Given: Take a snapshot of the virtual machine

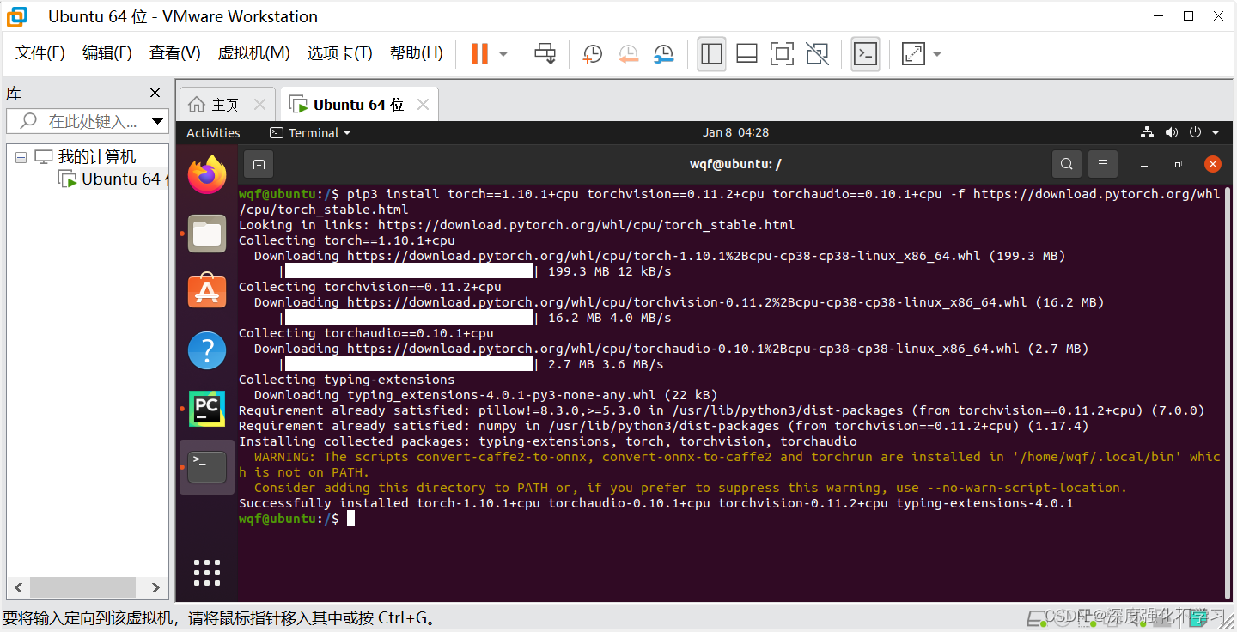Looking at the screenshot, I should [592, 54].
